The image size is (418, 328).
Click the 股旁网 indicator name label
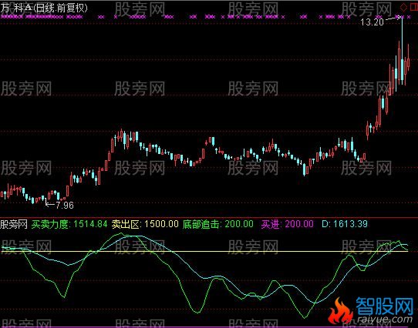[x=14, y=224]
